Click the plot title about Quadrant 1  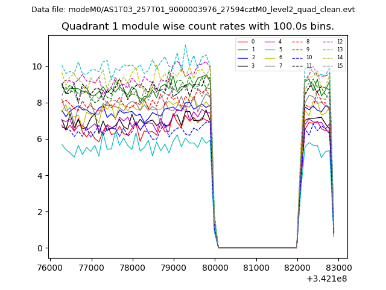click(197, 27)
